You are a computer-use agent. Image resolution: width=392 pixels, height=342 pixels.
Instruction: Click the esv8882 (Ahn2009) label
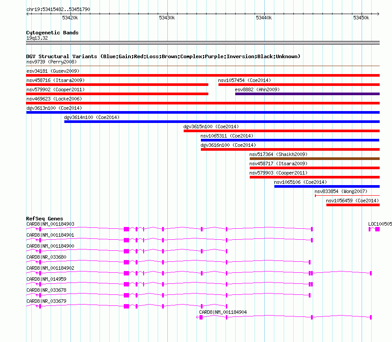click(x=257, y=89)
